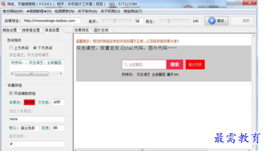Screen dimensions: 264x151
Task: Click the 收藏按钮 group label
Action: click(x=15, y=85)
